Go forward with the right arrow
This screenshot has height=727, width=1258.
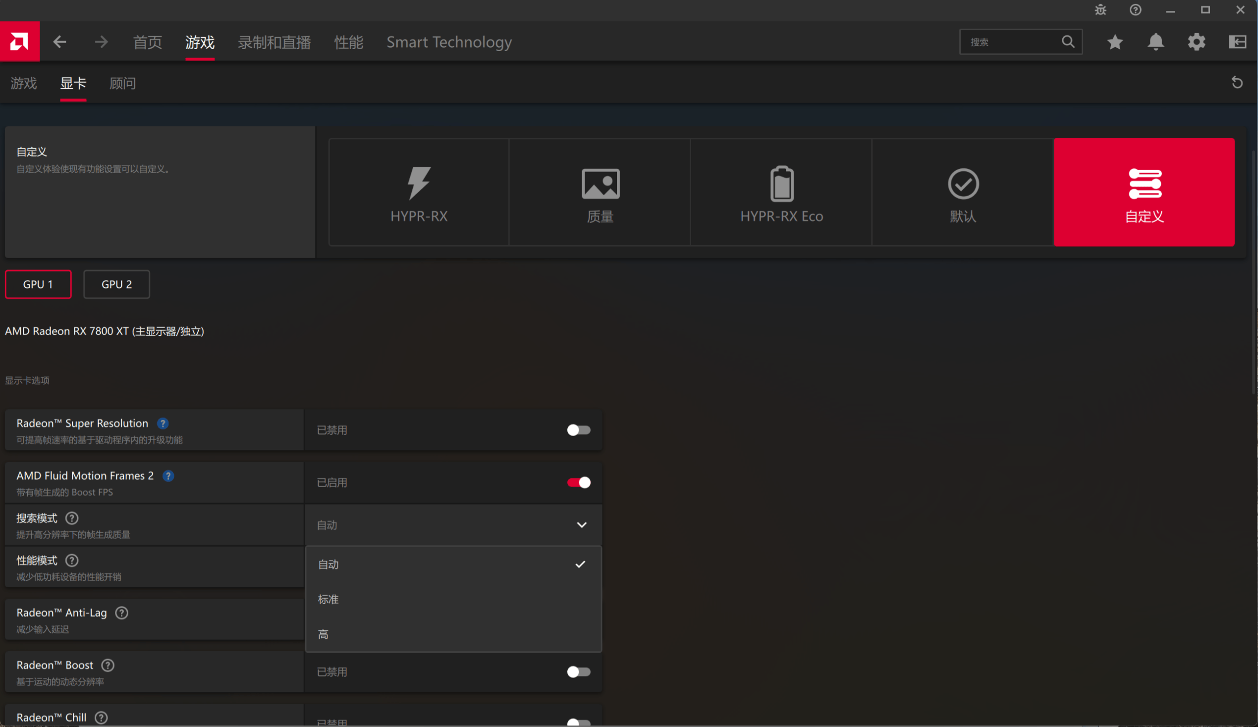coord(102,42)
